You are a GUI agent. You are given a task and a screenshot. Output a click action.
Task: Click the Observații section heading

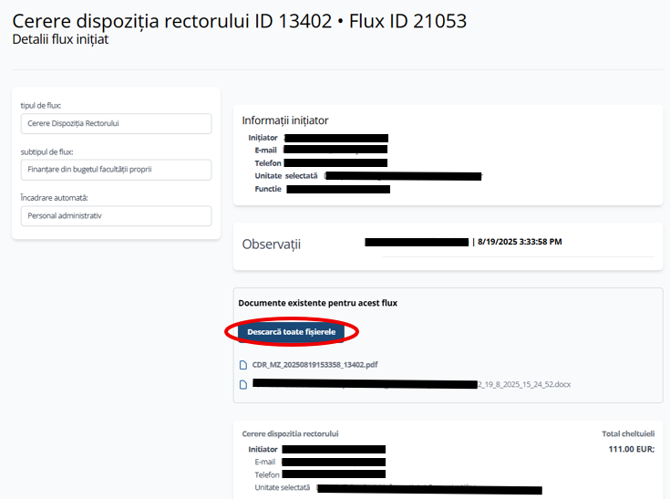(272, 245)
